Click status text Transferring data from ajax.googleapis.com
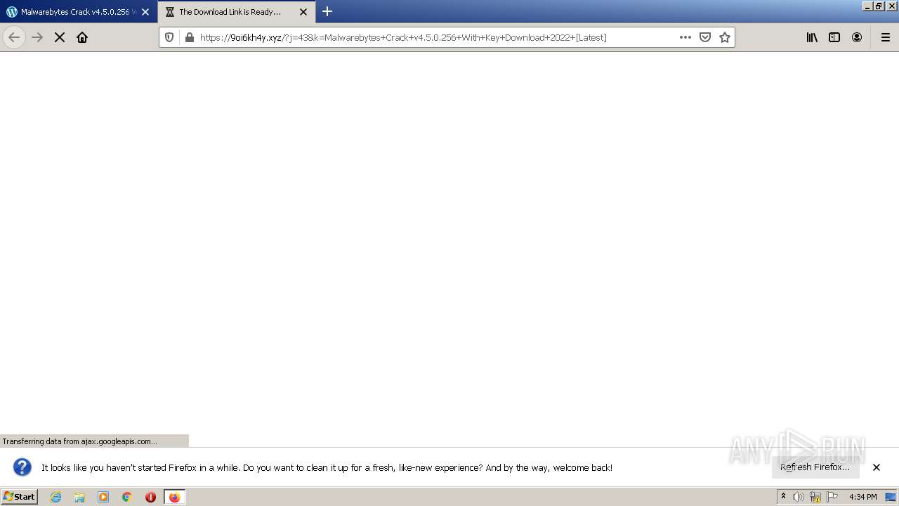The height and width of the screenshot is (506, 899). 79,441
